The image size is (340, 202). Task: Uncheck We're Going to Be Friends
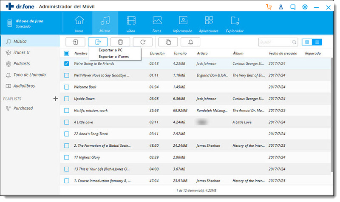click(67, 63)
